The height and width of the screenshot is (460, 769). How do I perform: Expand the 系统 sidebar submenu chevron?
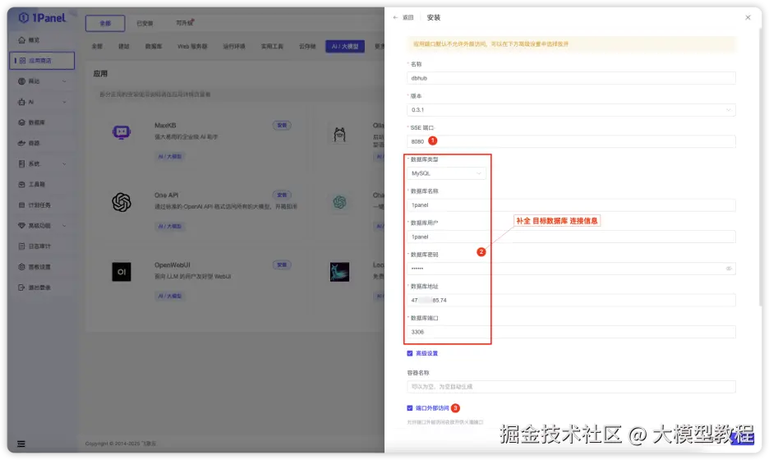pos(64,163)
